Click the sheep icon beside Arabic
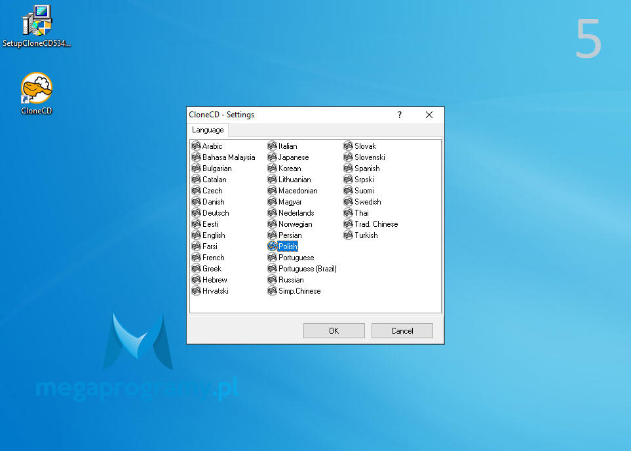 tap(197, 146)
